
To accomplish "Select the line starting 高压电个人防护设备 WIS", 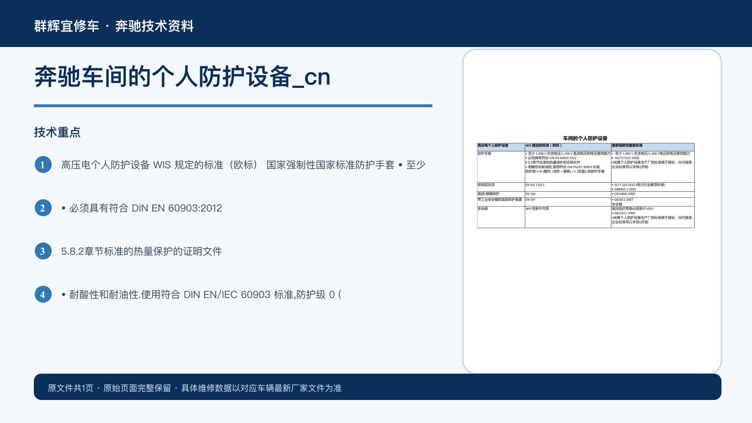I will pos(243,165).
